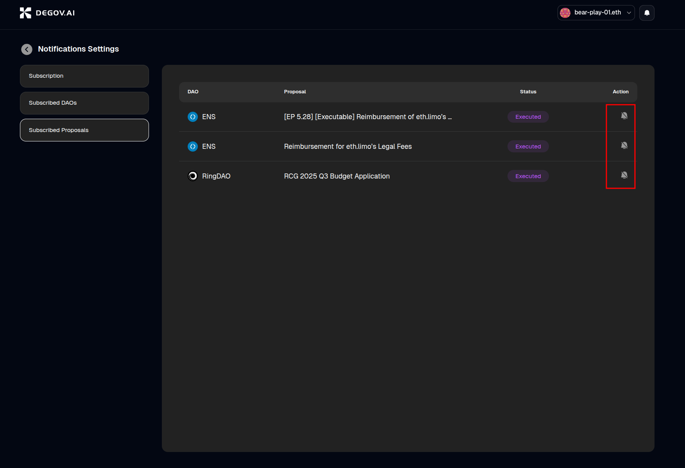Click the Executed status badge for RingDAO
The width and height of the screenshot is (685, 468).
[528, 176]
